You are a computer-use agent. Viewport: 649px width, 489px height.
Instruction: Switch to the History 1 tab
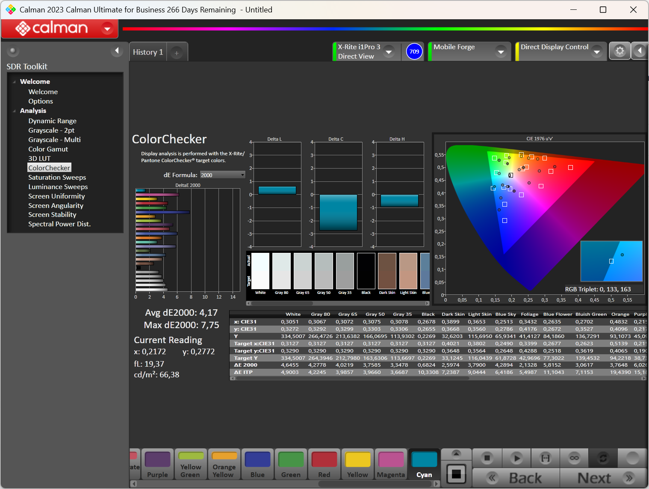click(148, 52)
